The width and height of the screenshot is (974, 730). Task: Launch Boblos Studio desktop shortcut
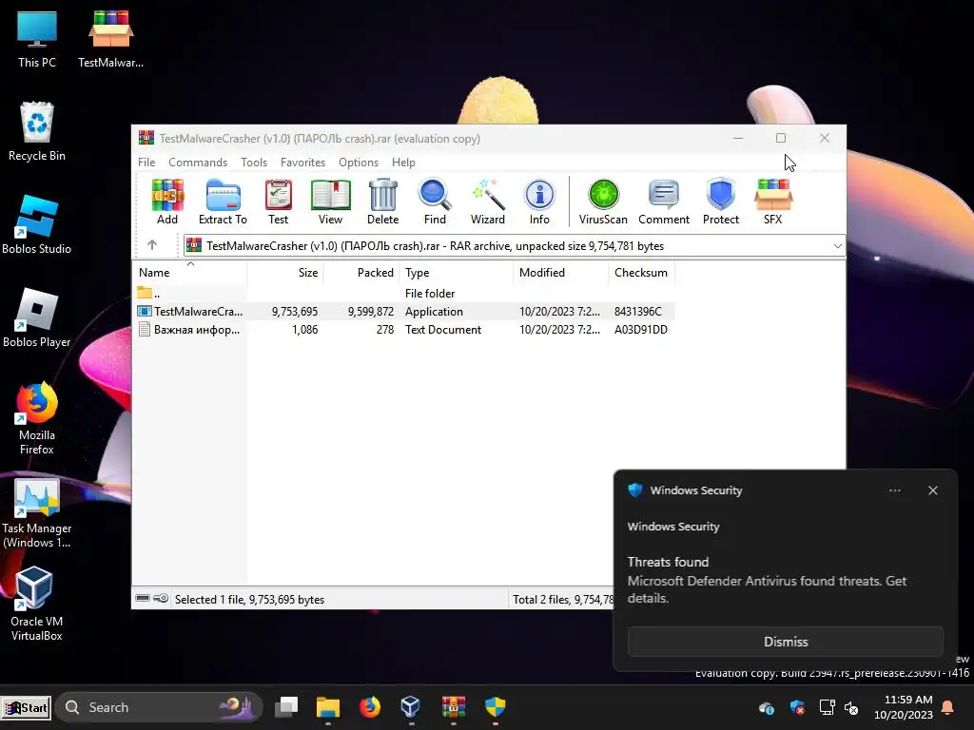[x=37, y=224]
